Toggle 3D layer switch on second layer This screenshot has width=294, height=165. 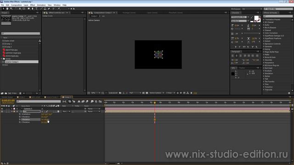58,111
